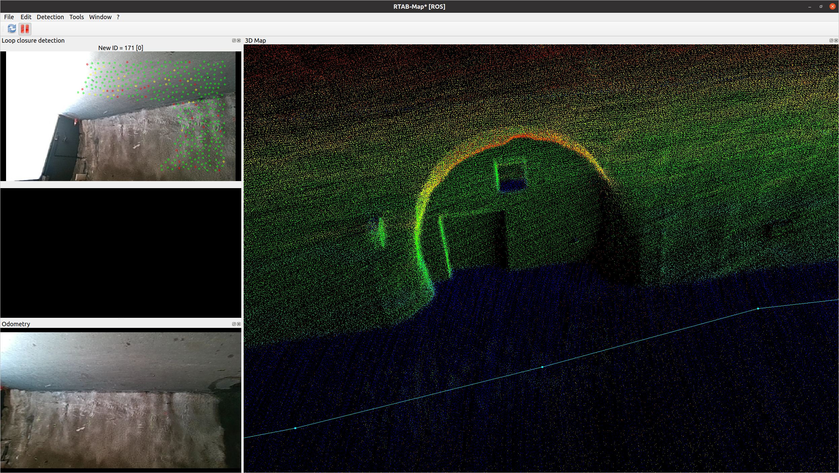Open the Edit menu
Image resolution: width=839 pixels, height=473 pixels.
pyautogui.click(x=26, y=17)
